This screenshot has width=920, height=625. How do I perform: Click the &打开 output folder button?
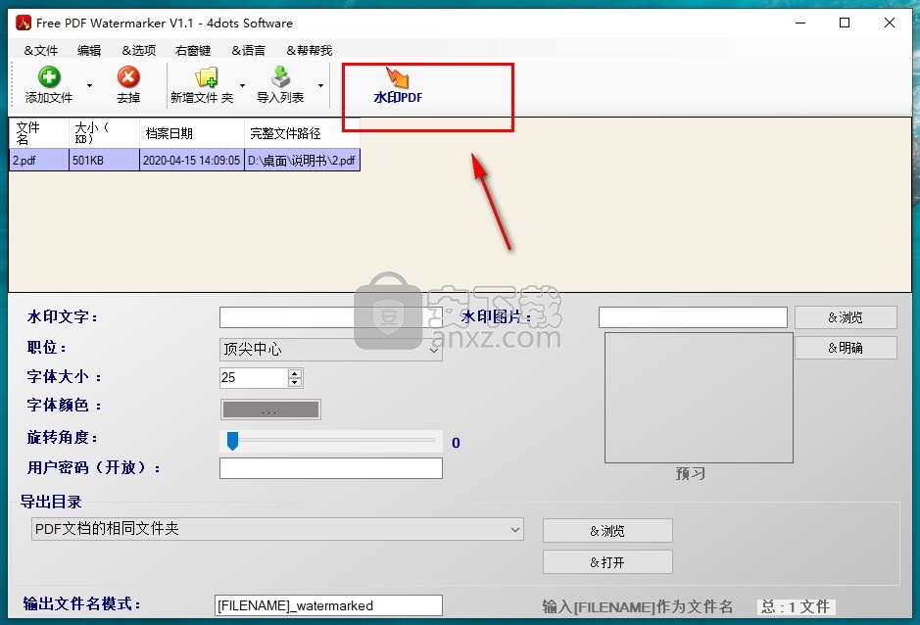click(607, 562)
